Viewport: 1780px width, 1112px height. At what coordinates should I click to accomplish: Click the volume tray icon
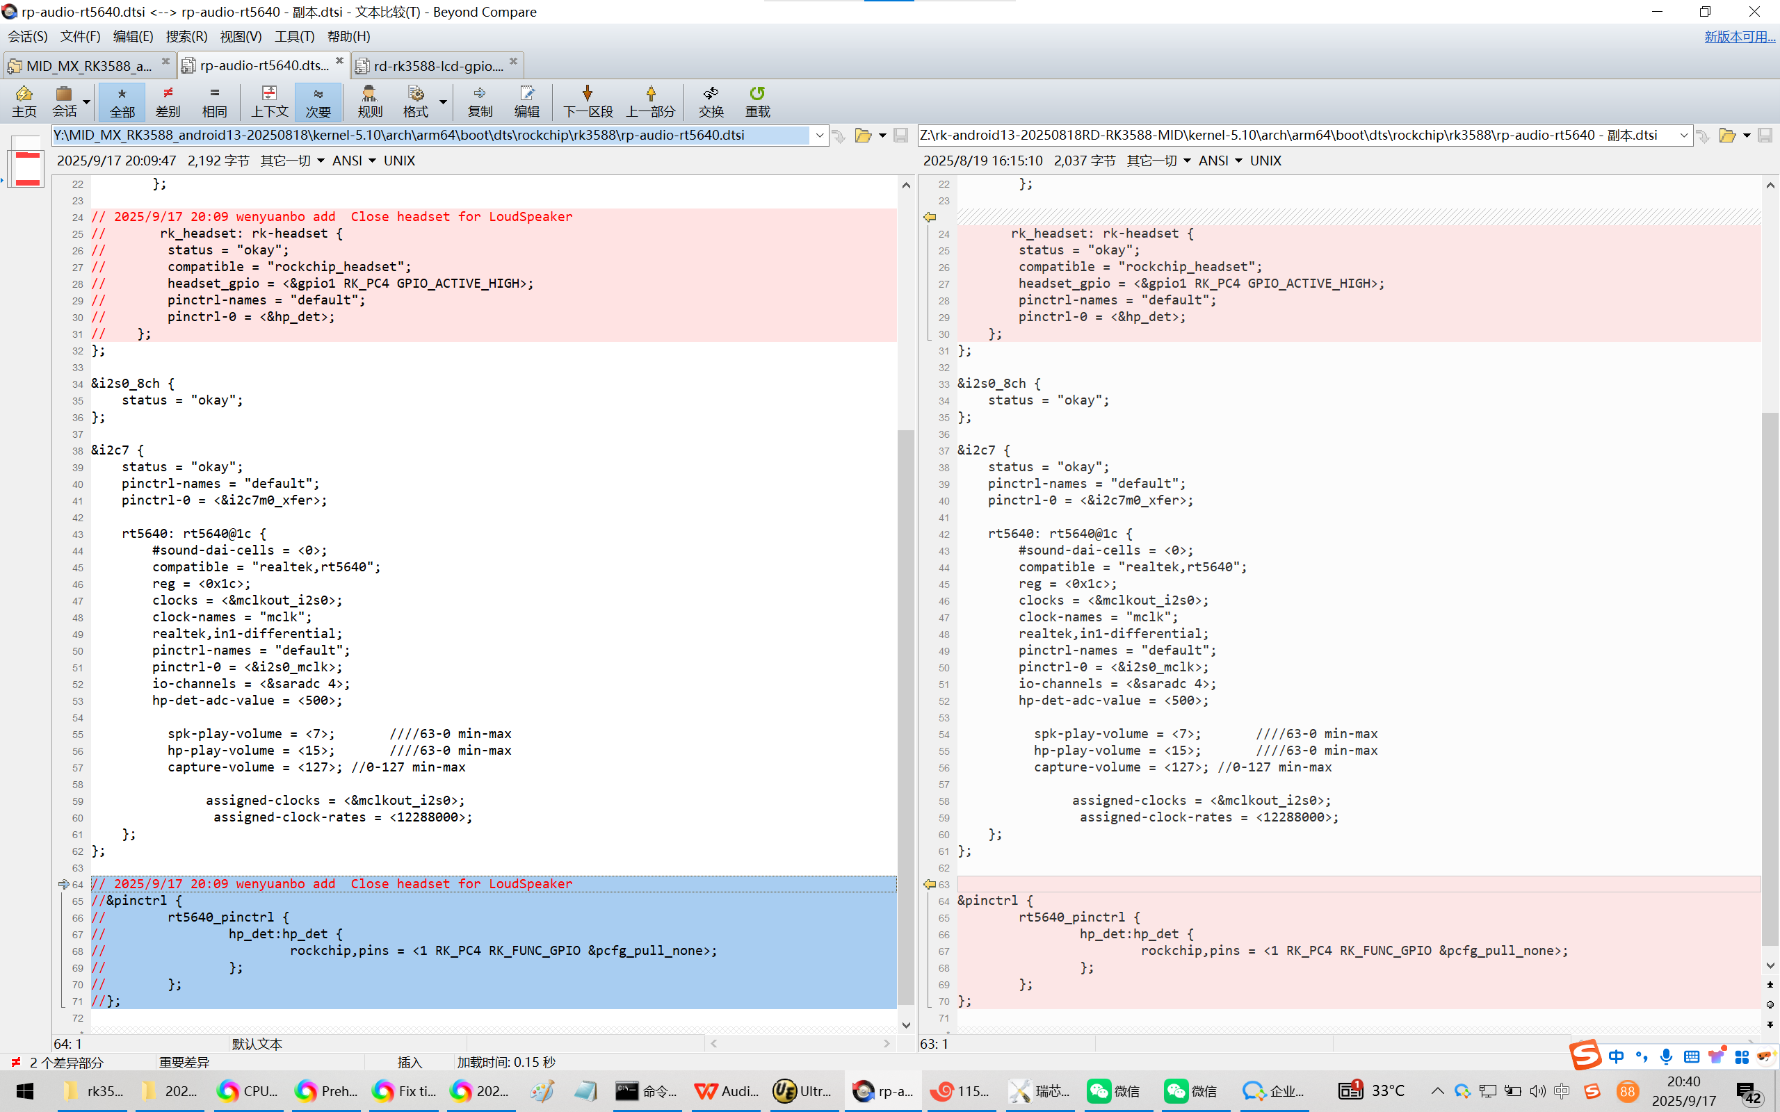click(x=1537, y=1091)
